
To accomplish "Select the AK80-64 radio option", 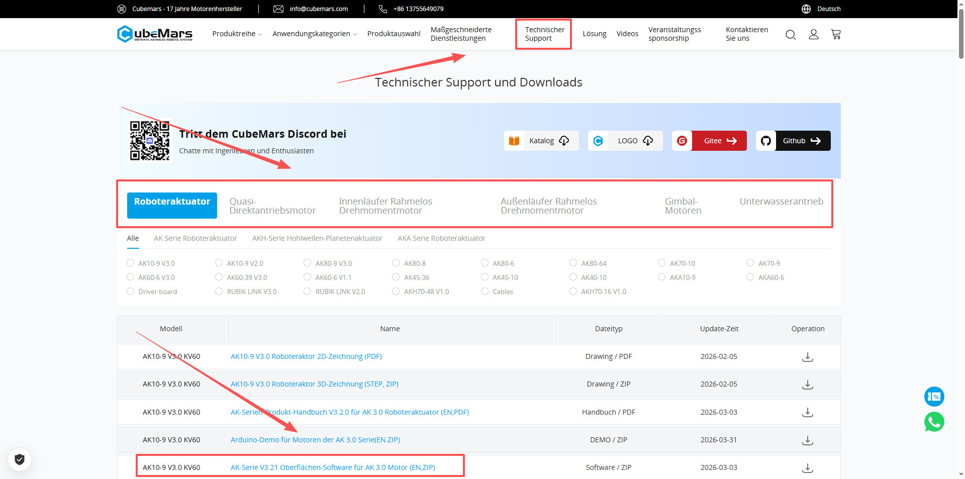I will (573, 263).
